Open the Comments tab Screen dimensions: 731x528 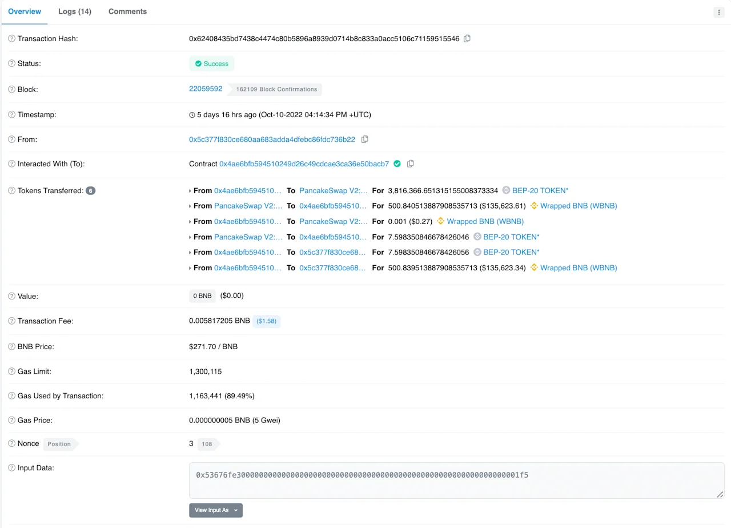(127, 11)
